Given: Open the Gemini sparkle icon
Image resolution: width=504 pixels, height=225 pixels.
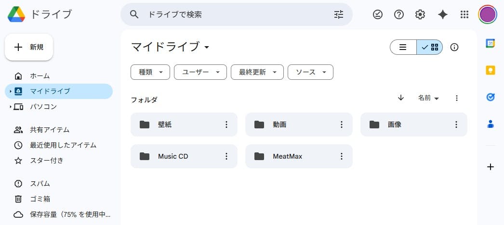Looking at the screenshot, I should click(x=442, y=14).
